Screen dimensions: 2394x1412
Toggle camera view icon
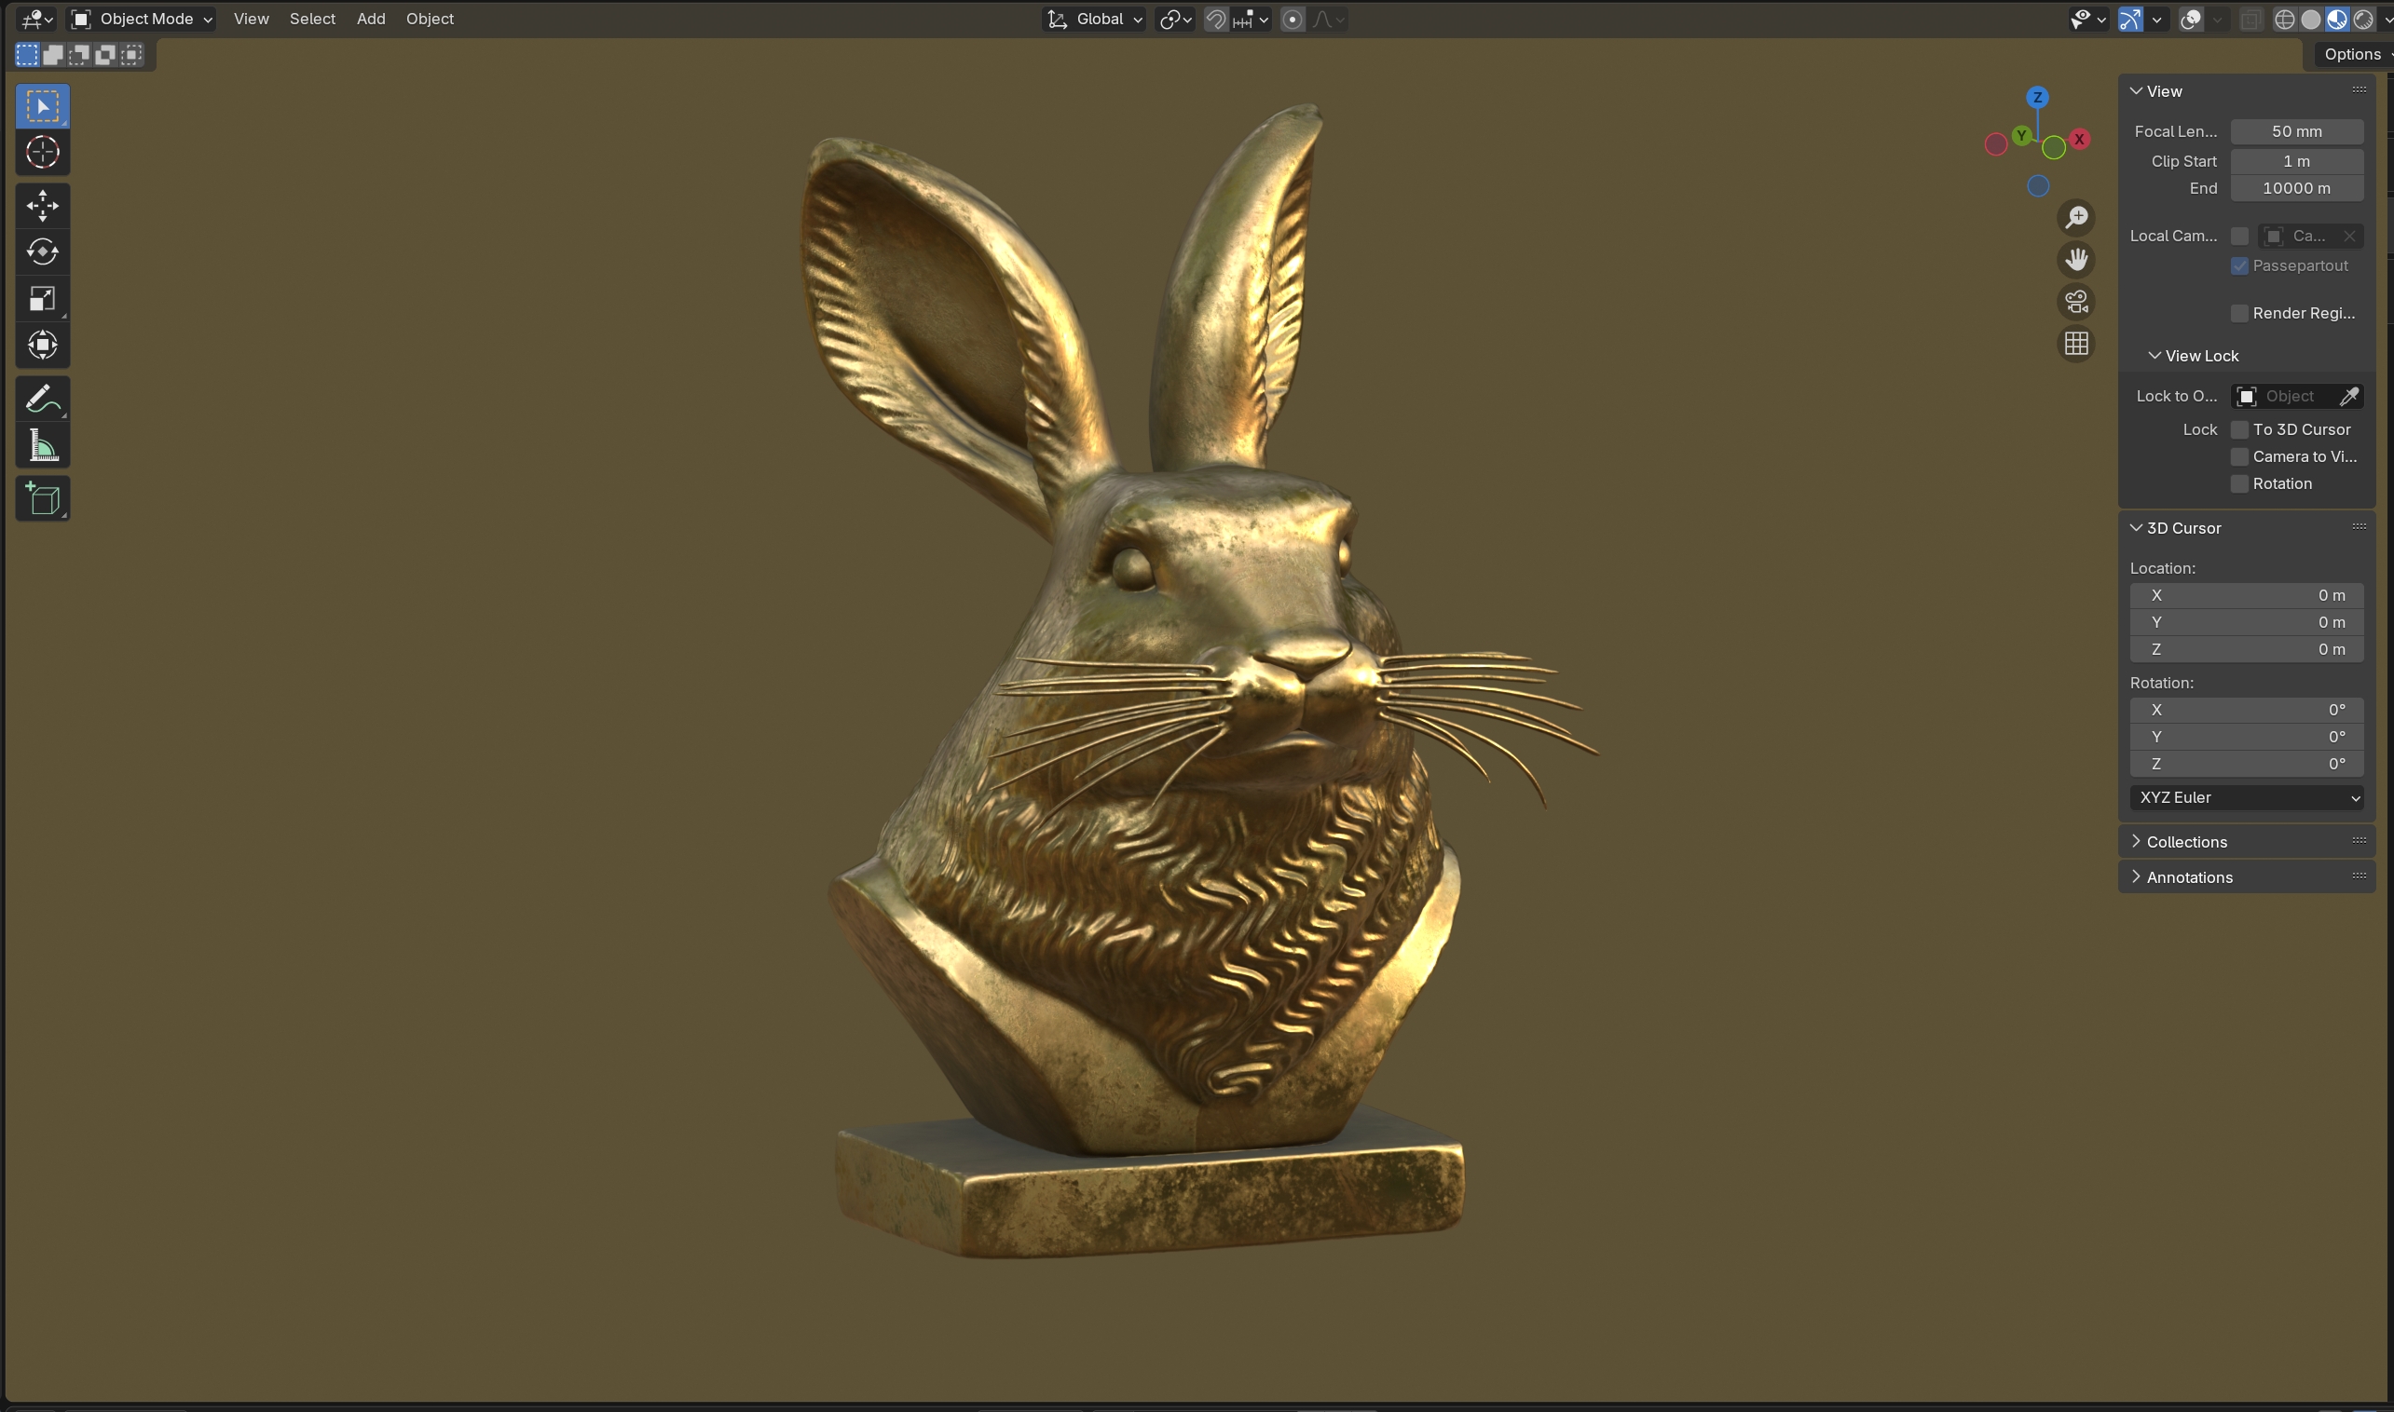tap(2076, 302)
